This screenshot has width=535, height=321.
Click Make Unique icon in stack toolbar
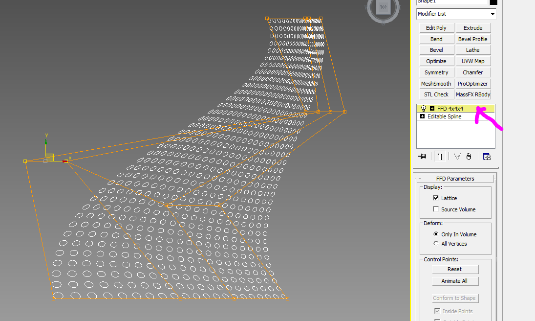point(457,157)
